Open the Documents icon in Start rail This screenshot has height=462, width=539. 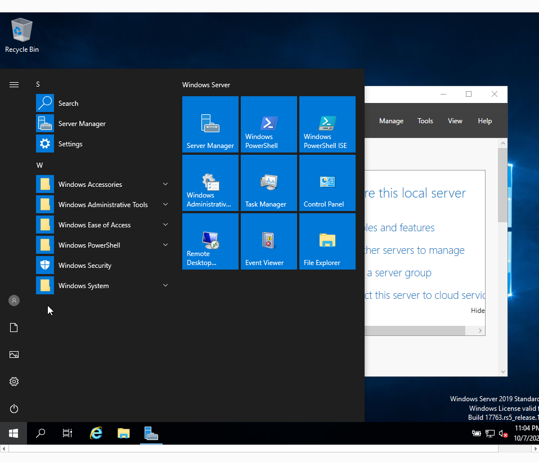point(14,328)
